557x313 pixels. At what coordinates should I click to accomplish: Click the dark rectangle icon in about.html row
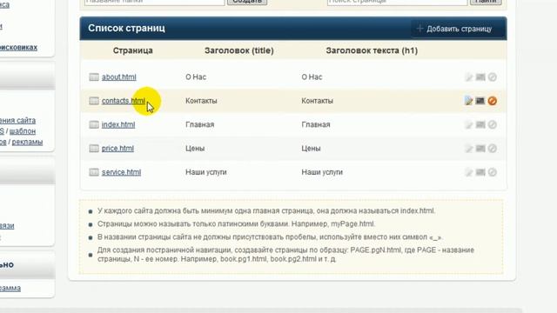(480, 77)
